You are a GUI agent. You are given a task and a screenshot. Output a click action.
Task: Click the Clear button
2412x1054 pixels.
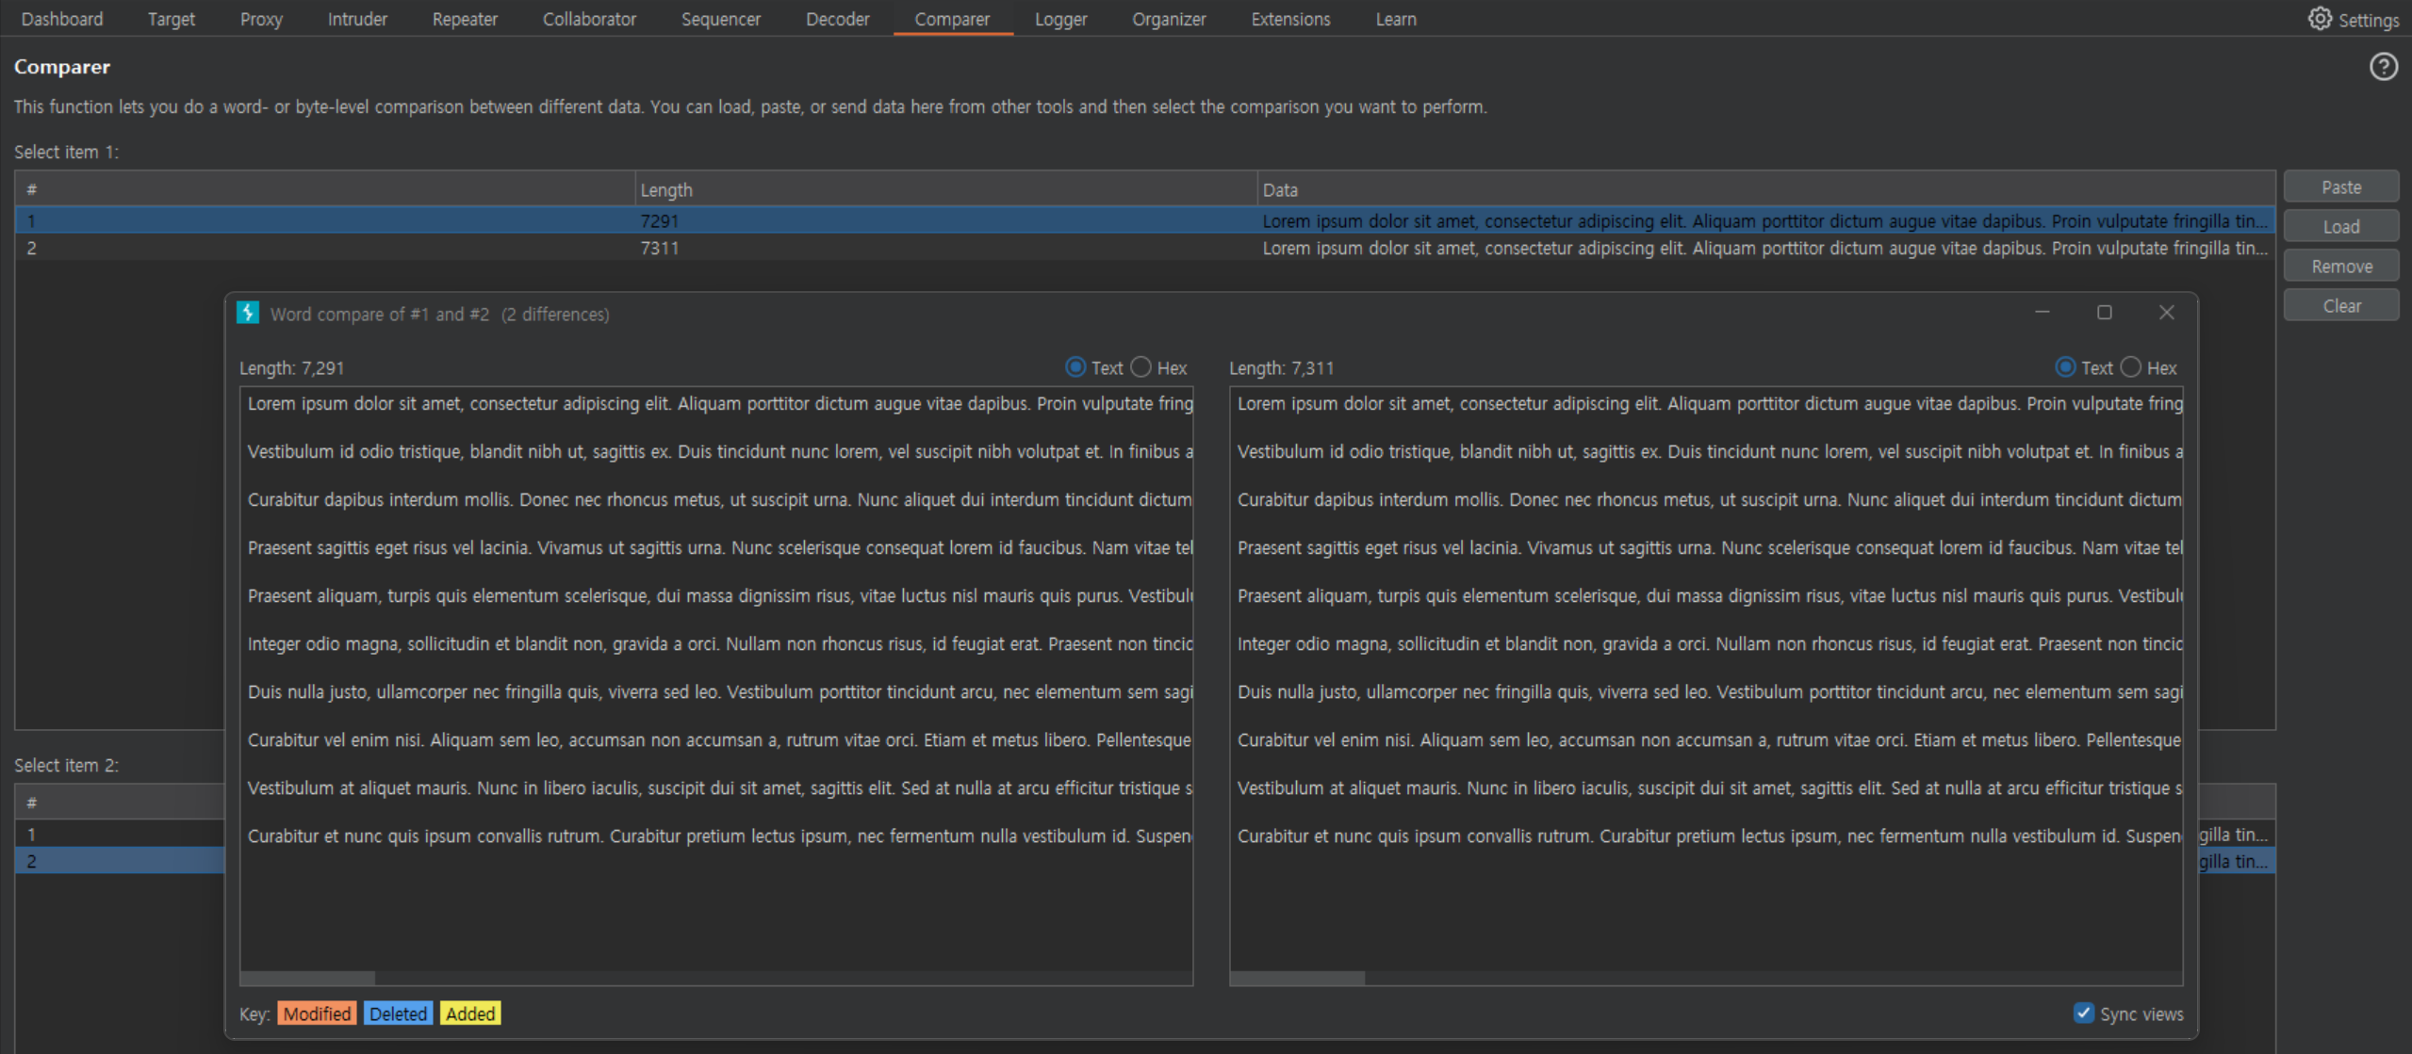(2340, 306)
